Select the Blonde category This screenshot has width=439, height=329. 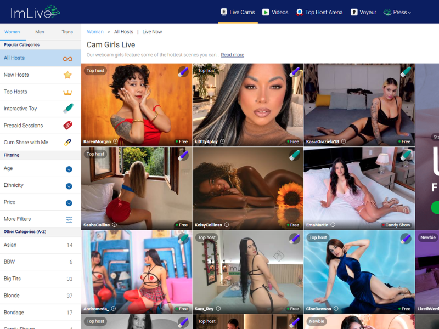(41, 296)
